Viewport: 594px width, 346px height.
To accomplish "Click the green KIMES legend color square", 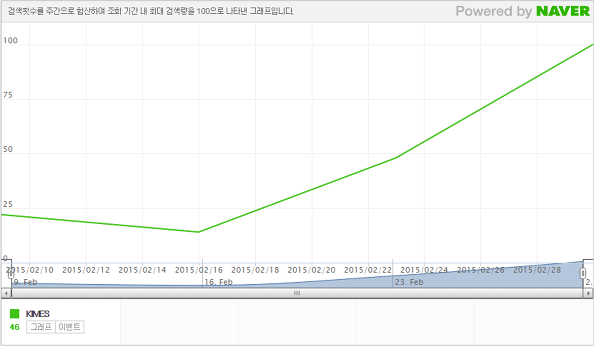I will point(15,314).
